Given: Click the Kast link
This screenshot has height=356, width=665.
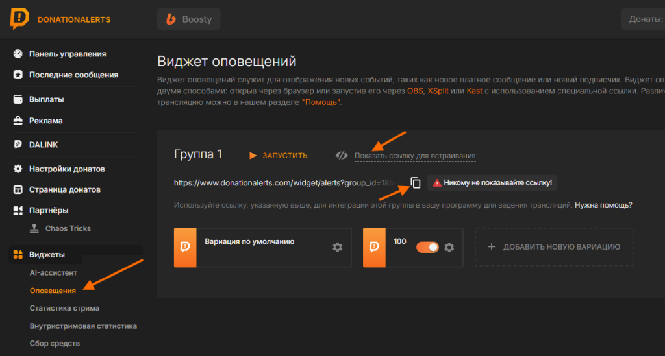Looking at the screenshot, I should (474, 91).
